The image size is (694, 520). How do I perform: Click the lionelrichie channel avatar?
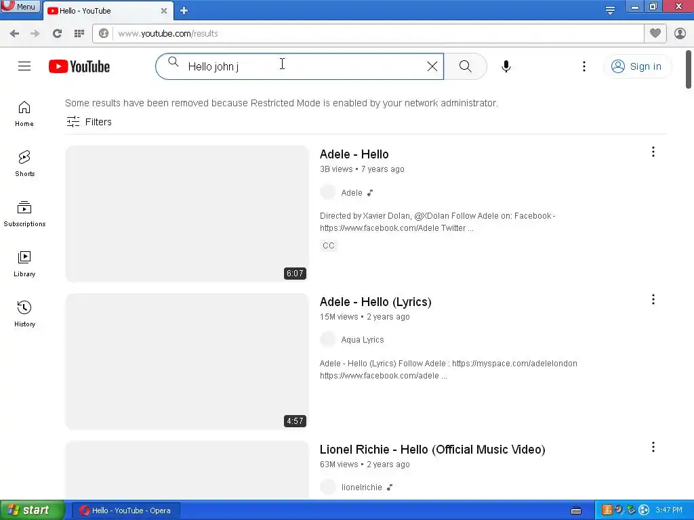[328, 487]
